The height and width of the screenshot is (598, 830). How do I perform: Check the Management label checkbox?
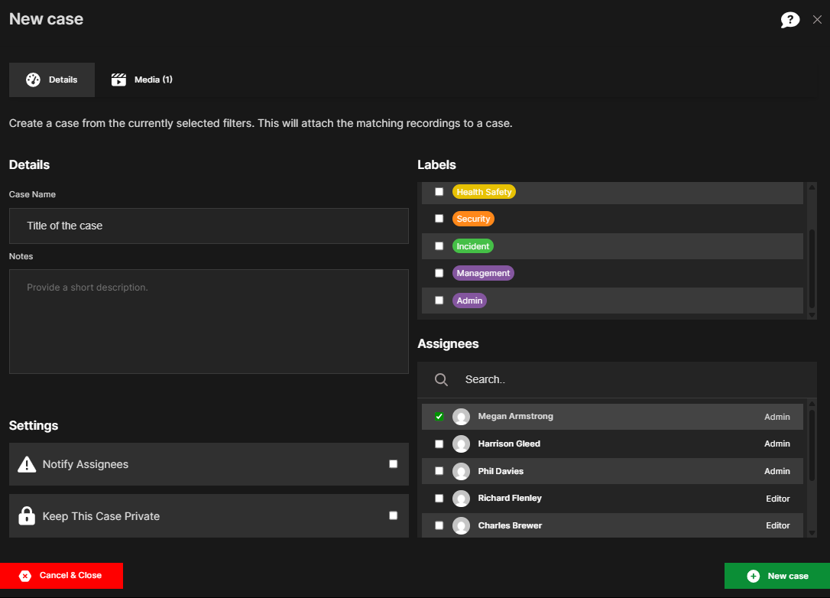point(439,273)
